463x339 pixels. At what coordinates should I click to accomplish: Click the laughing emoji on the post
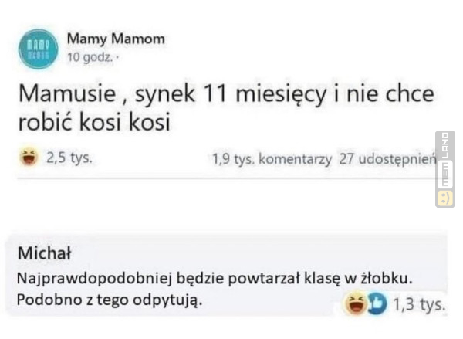point(29,160)
